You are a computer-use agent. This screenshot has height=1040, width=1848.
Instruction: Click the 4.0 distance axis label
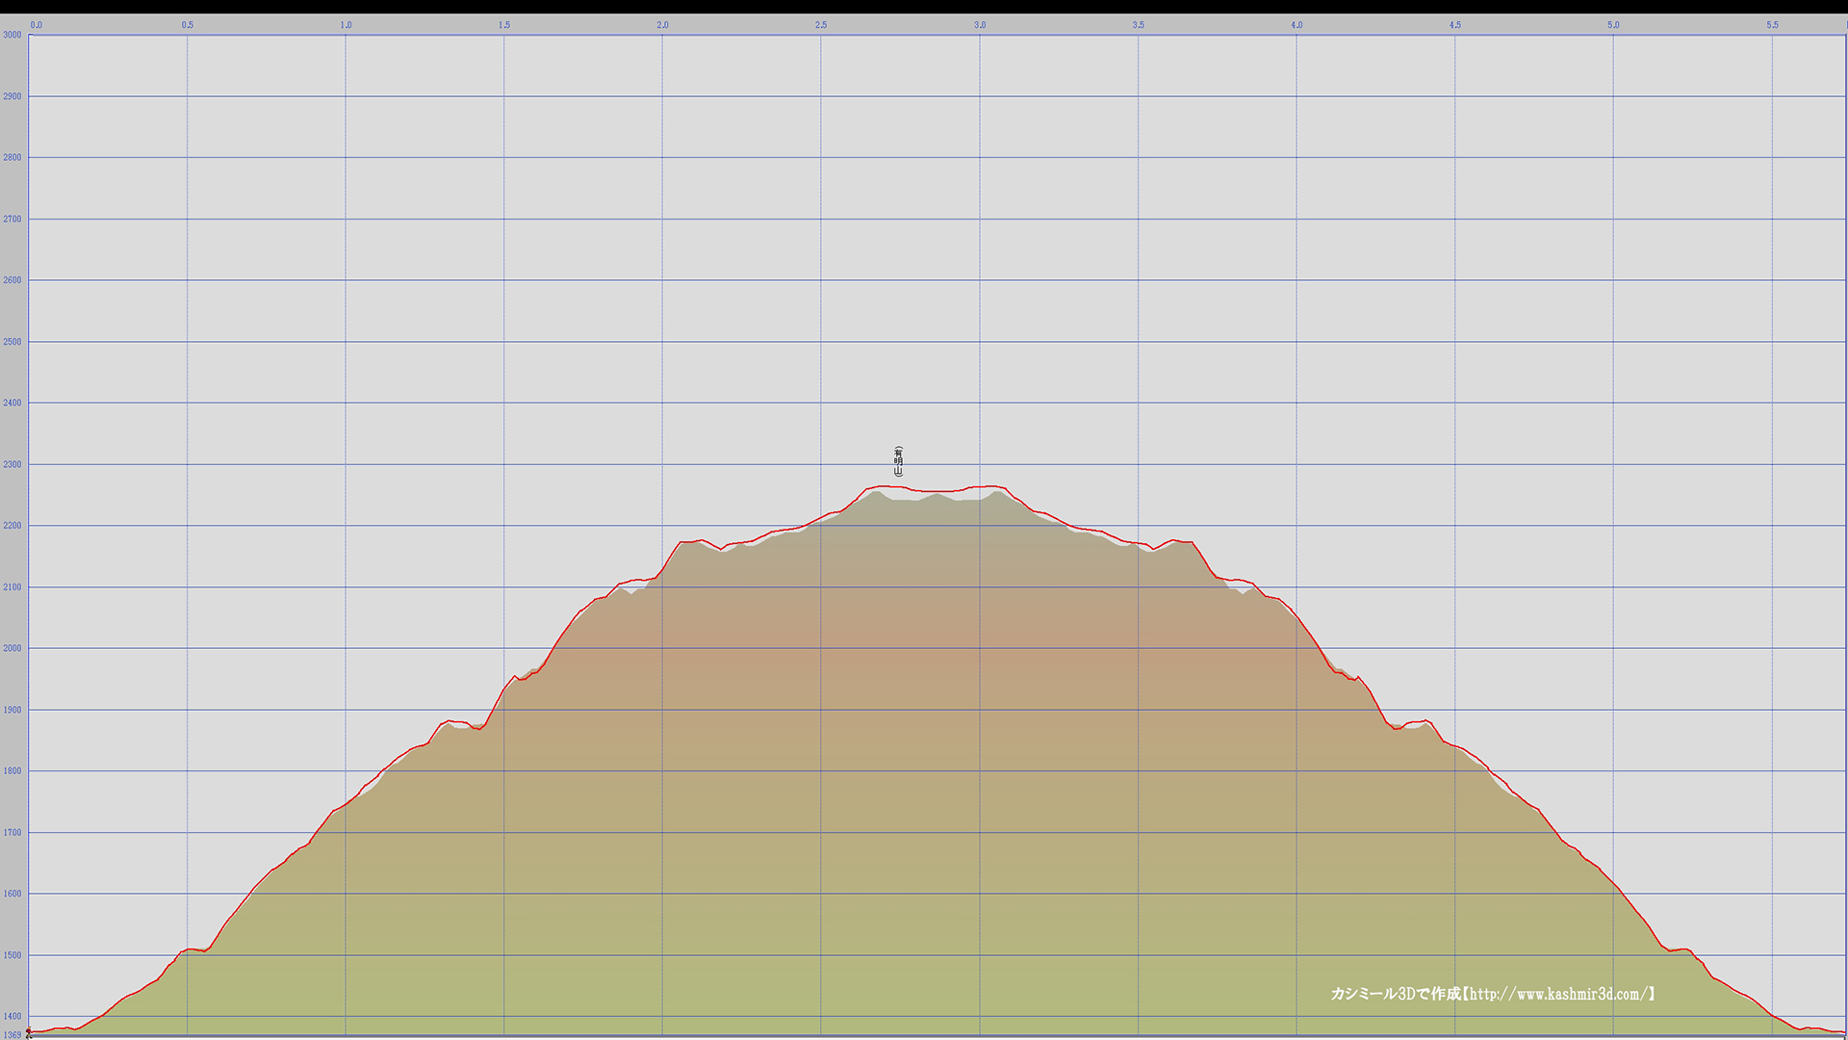pyautogui.click(x=1296, y=25)
